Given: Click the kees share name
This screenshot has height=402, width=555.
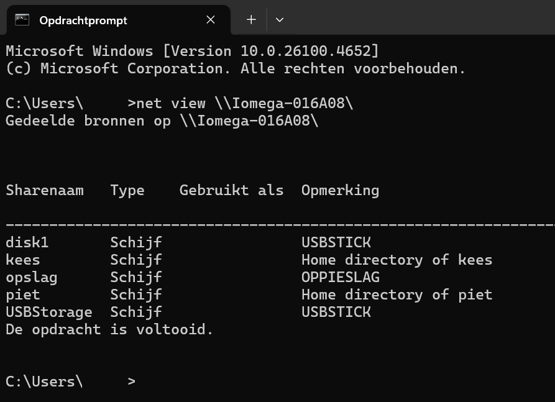Looking at the screenshot, I should [23, 260].
